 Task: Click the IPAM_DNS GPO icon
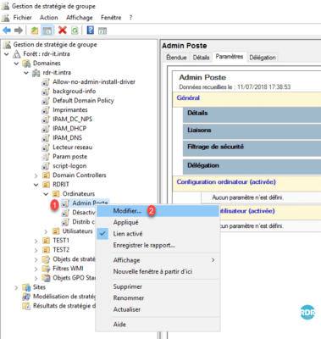(x=46, y=138)
